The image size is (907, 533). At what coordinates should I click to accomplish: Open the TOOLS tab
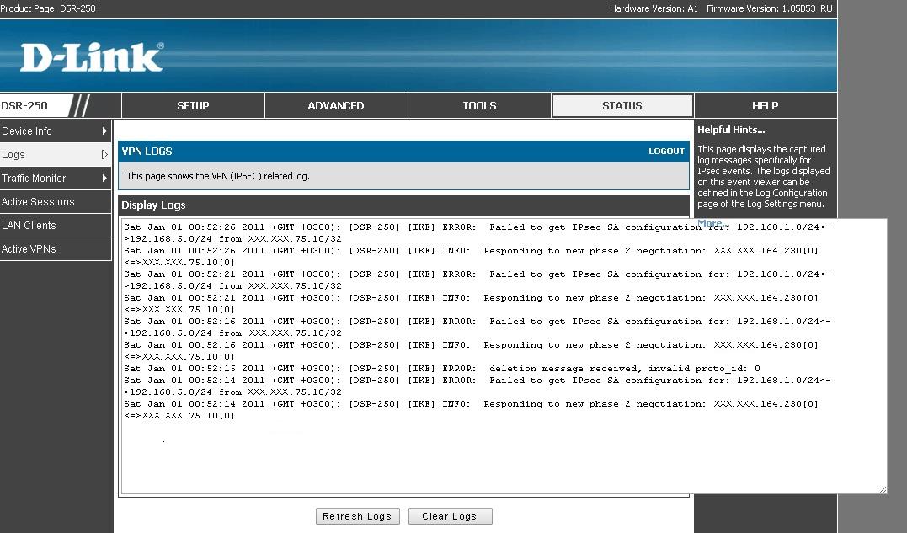(479, 106)
